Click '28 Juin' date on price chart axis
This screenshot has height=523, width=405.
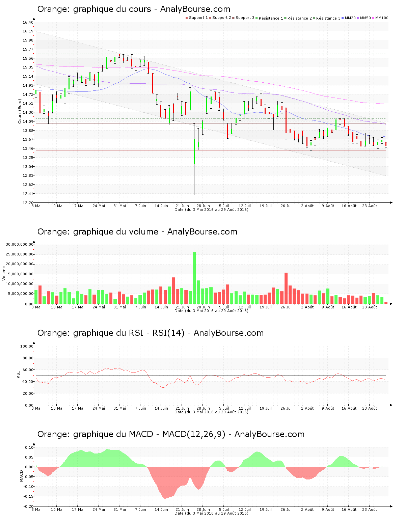tap(203, 206)
